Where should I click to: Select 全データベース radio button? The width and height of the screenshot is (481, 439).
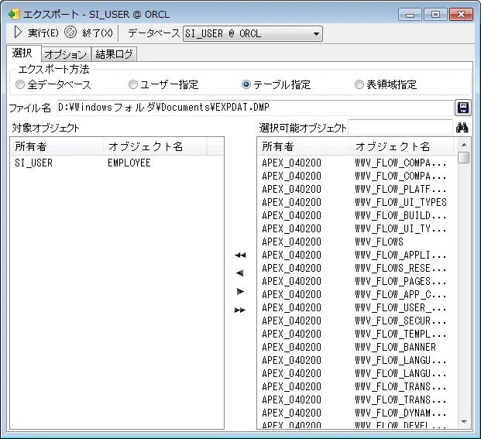pyautogui.click(x=53, y=84)
